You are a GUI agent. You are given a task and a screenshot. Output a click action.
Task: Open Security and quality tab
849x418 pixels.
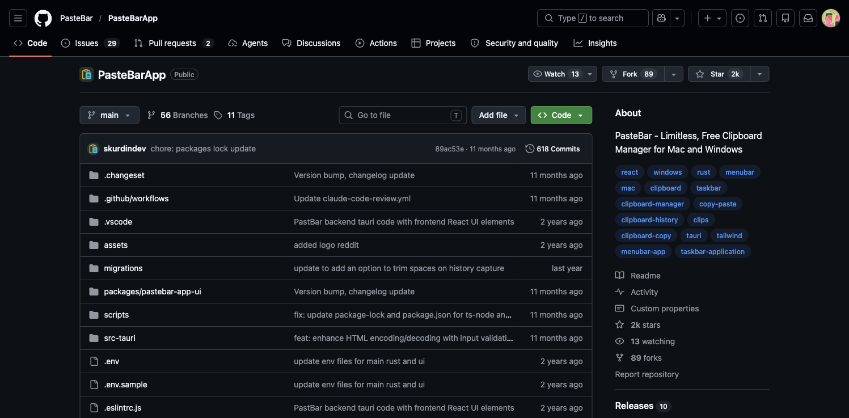514,43
